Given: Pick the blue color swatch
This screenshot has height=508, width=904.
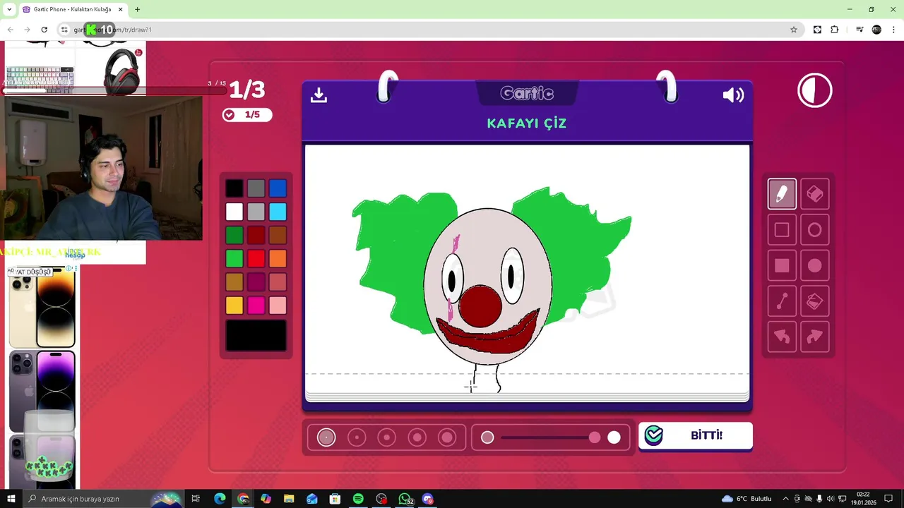Looking at the screenshot, I should point(278,188).
